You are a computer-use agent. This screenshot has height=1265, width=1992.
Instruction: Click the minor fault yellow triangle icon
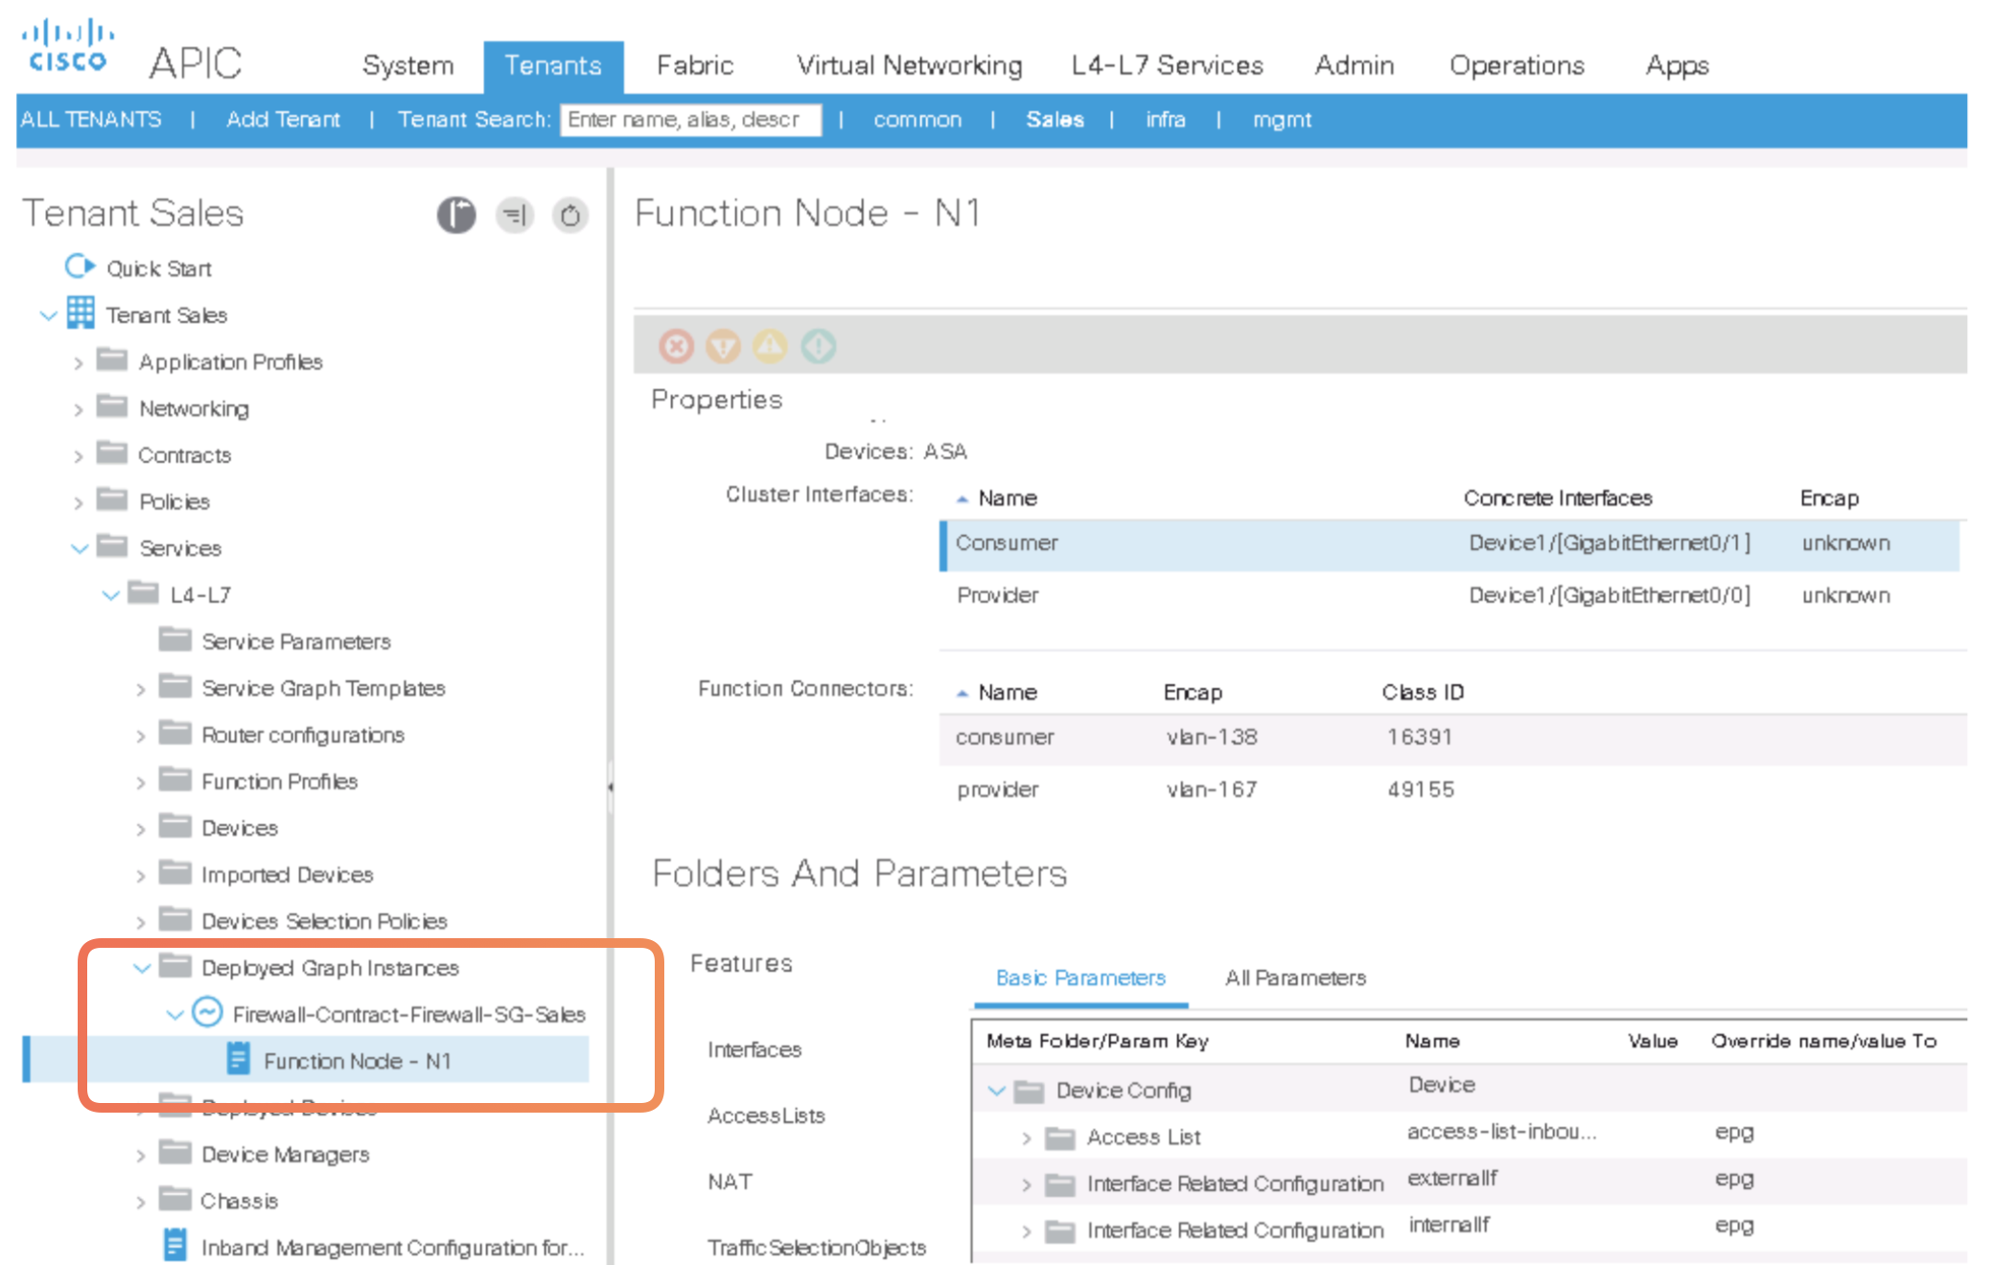770,346
